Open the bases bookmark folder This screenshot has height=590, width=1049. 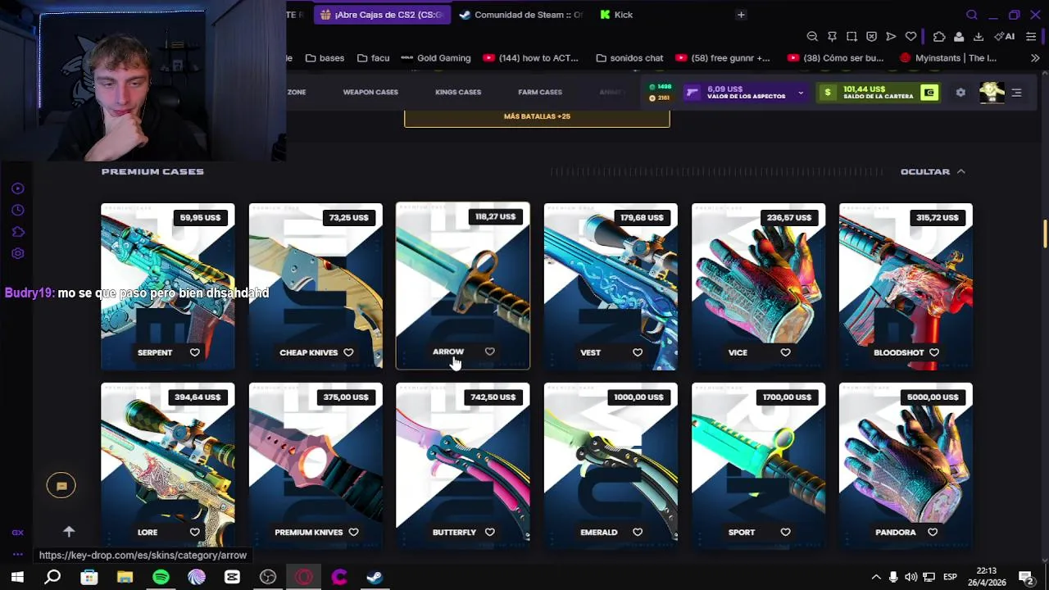pos(325,58)
